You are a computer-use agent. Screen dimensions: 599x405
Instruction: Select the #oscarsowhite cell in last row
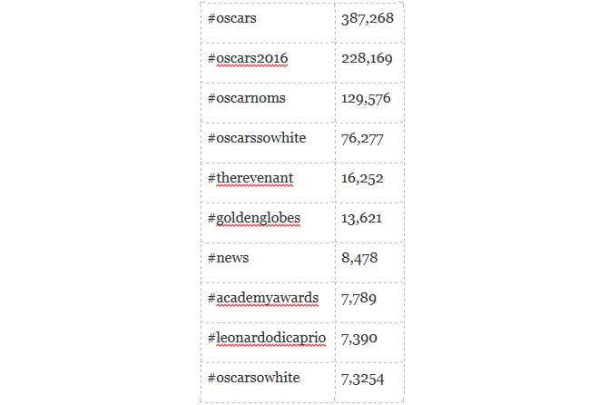[253, 378]
